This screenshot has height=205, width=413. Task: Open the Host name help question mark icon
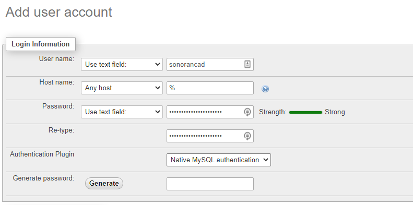265,89
